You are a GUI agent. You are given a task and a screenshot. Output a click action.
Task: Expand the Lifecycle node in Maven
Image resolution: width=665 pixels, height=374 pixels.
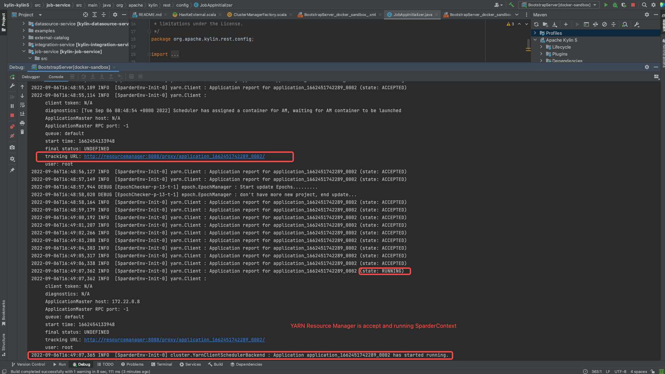pos(541,47)
